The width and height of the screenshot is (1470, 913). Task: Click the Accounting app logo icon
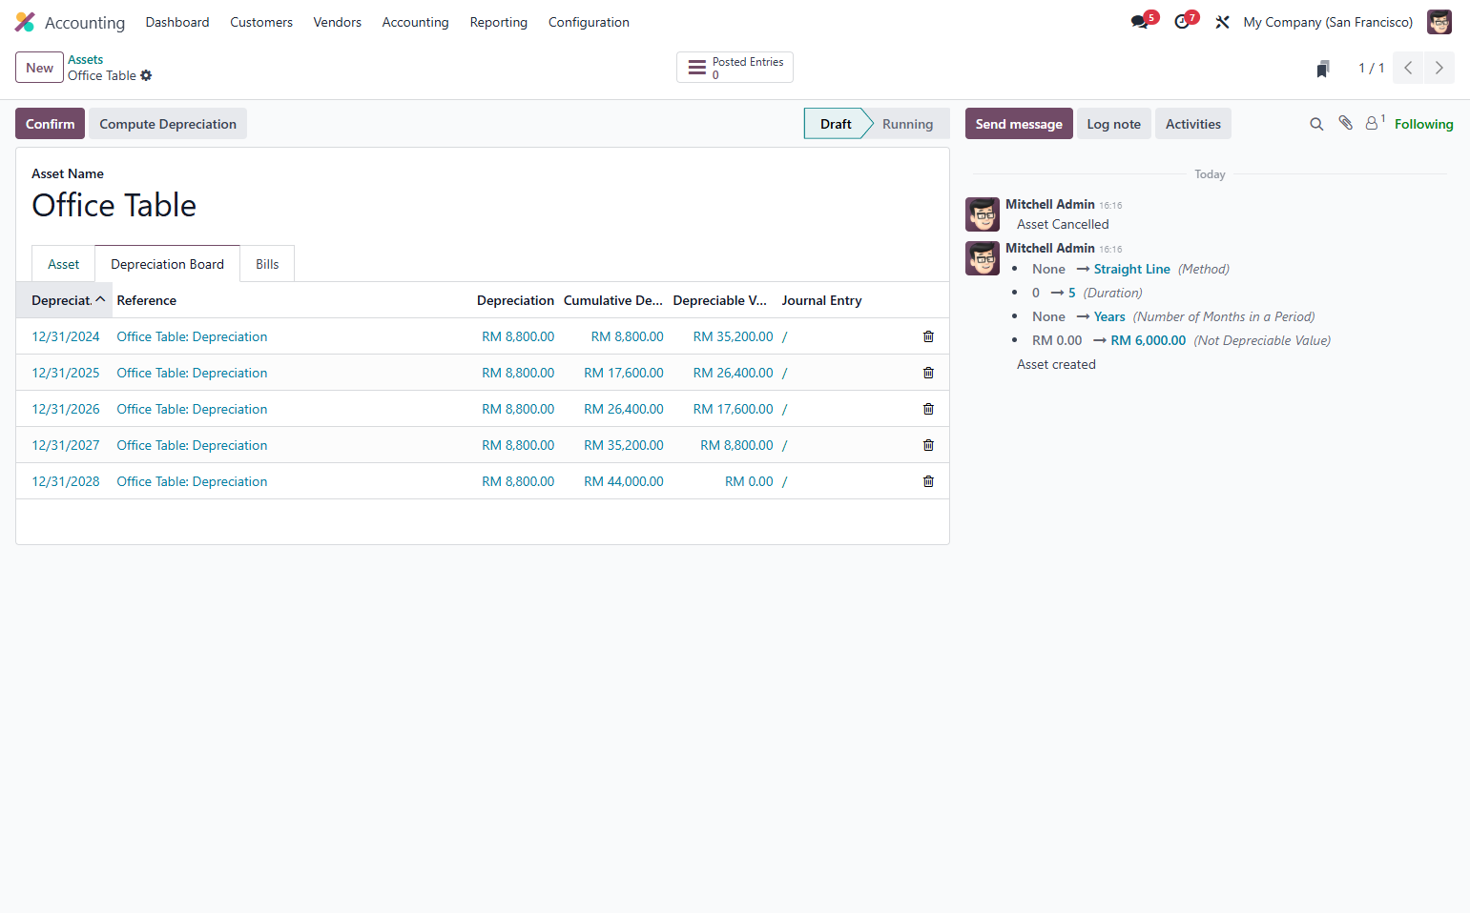pyautogui.click(x=25, y=22)
